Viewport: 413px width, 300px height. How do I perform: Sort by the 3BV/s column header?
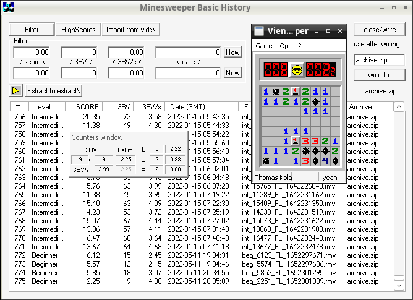coord(149,107)
